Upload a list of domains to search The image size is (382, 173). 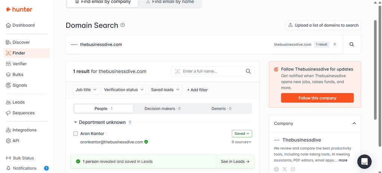(323, 25)
